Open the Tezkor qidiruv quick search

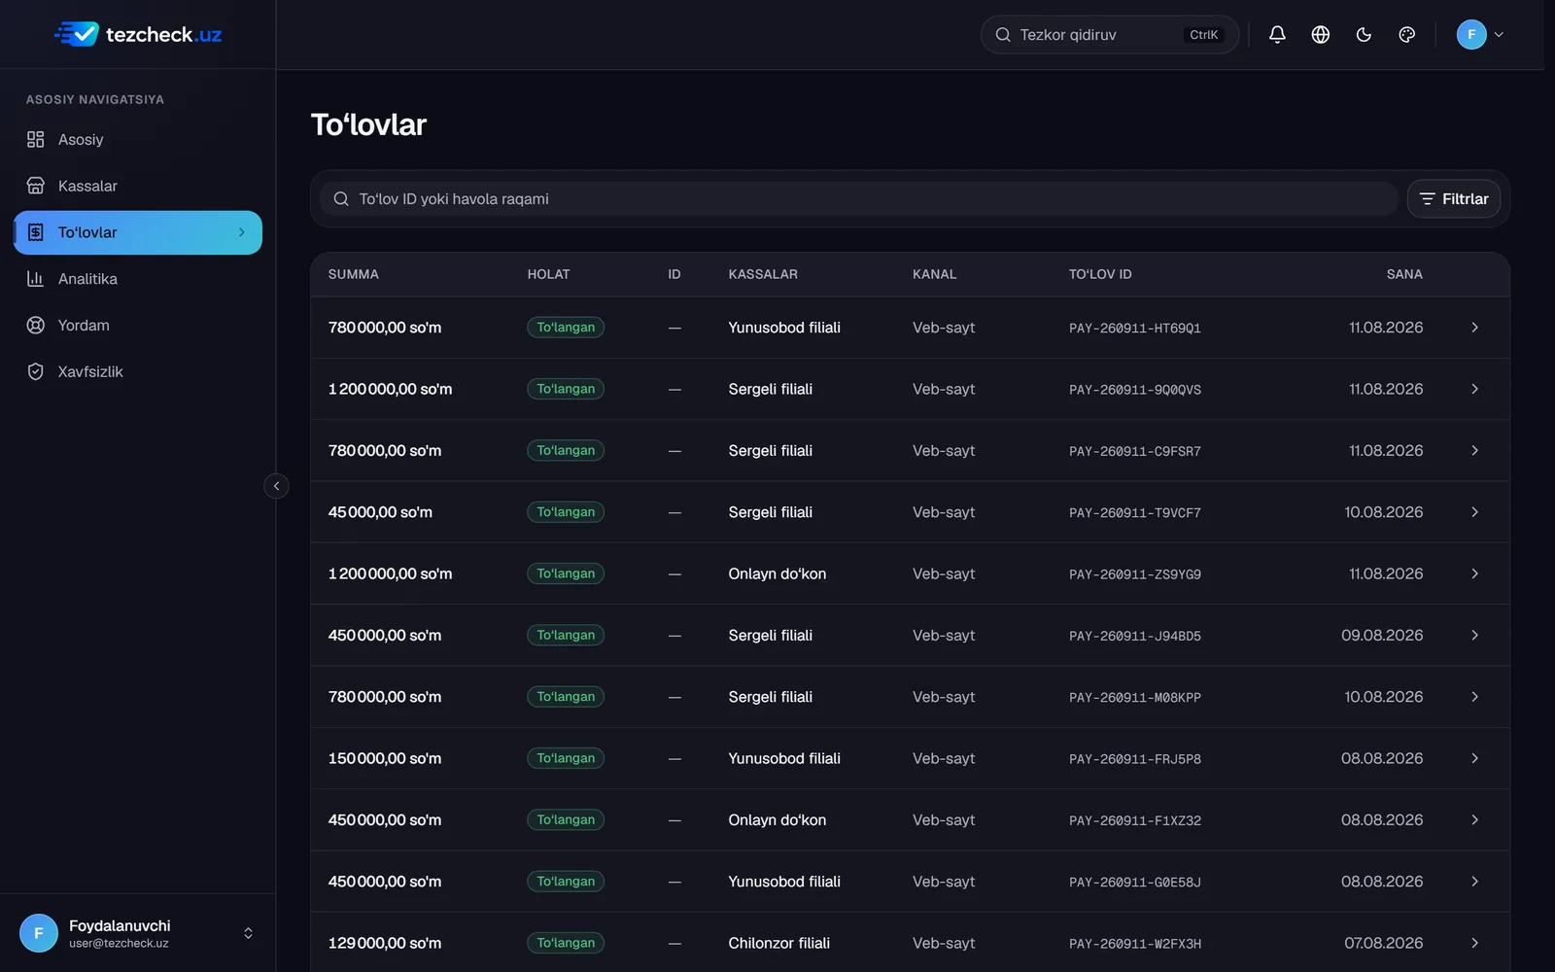1110,35
